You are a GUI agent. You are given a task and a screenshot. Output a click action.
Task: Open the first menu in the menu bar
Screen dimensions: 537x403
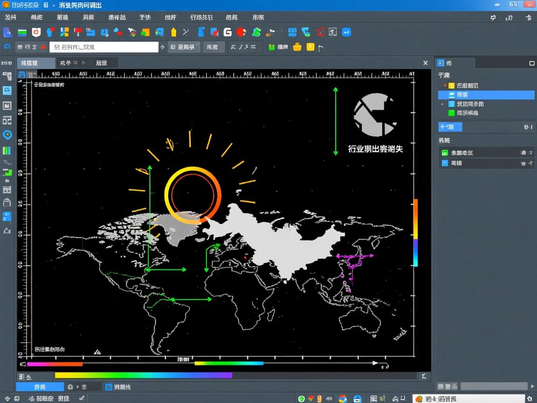[x=10, y=17]
